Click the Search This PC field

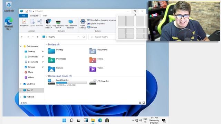pyautogui.click(x=102, y=37)
